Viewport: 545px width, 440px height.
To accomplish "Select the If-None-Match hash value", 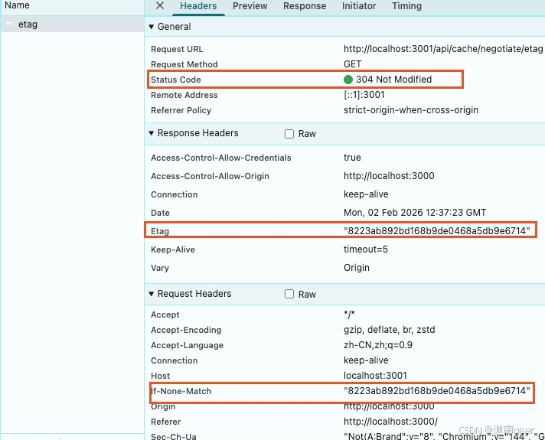I will pos(437,391).
